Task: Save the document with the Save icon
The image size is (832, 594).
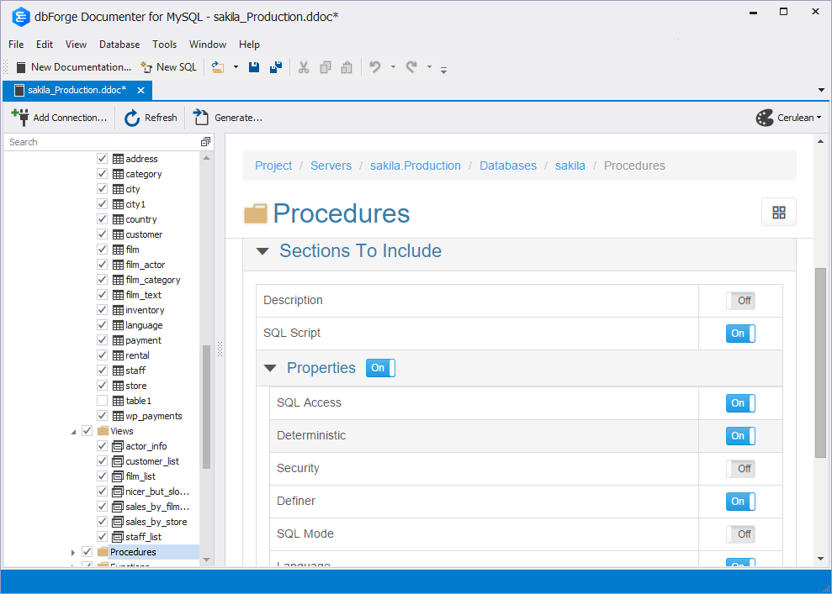Action: pyautogui.click(x=254, y=67)
